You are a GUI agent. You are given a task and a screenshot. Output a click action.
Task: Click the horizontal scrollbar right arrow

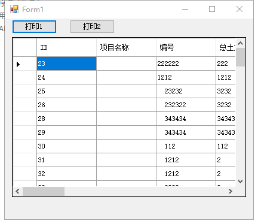coord(231,192)
